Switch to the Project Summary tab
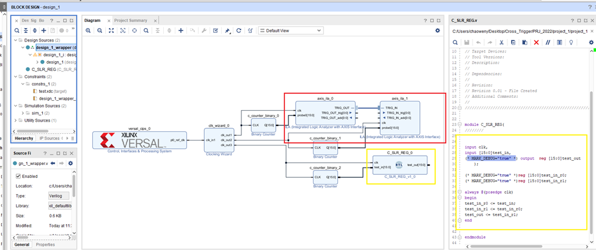This screenshot has width=596, height=250. (x=129, y=20)
